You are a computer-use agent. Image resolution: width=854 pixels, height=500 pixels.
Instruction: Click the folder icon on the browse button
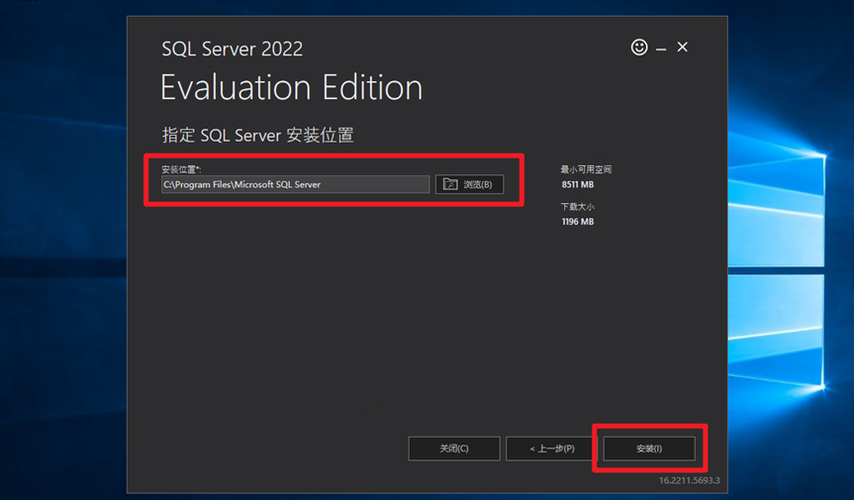coord(450,184)
